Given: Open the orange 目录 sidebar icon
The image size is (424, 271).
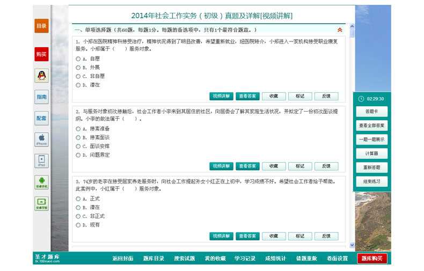Looking at the screenshot, I should pyautogui.click(x=41, y=26).
